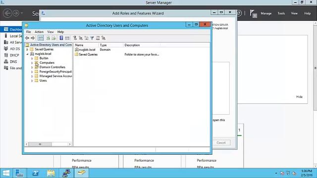Select AD DS in Server Manager sidebar
The height and width of the screenshot is (178, 317).
tap(11, 48)
